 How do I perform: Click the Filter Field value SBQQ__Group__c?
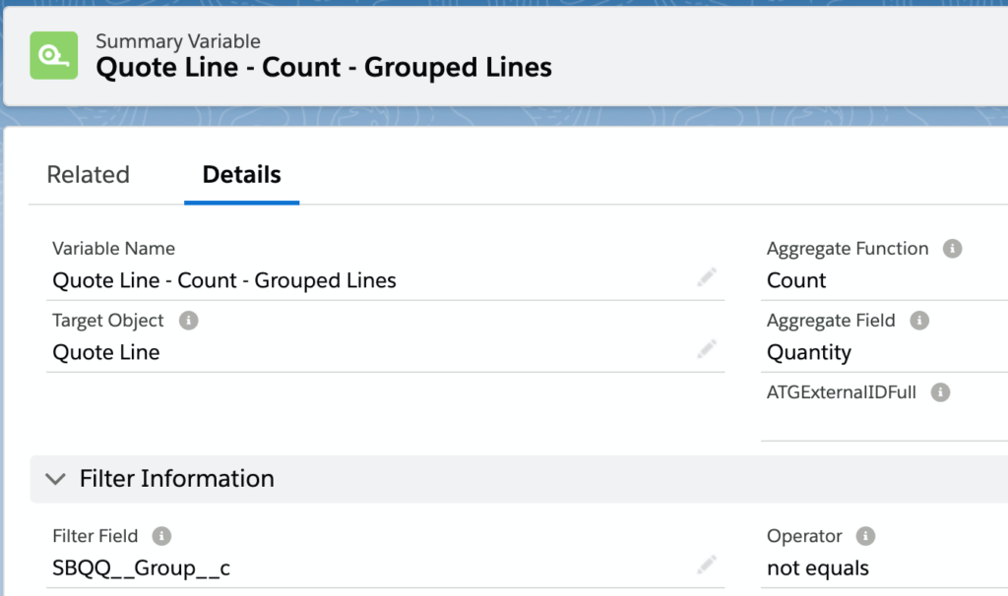[x=142, y=568]
